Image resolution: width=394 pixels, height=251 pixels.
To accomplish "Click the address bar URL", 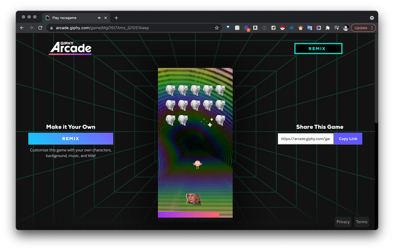I will [x=102, y=28].
